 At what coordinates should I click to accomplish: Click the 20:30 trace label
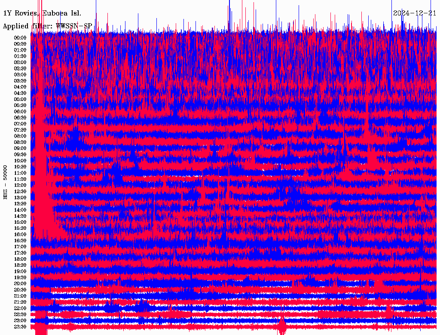pos(20,290)
